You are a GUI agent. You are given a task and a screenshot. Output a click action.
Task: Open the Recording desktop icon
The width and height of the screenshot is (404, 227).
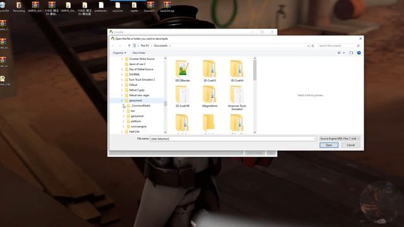19,7
